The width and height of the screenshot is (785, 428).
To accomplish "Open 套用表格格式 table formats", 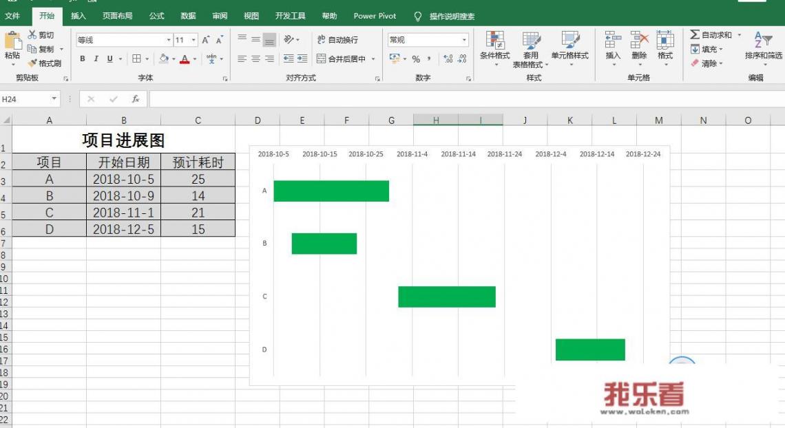I will pos(531,50).
